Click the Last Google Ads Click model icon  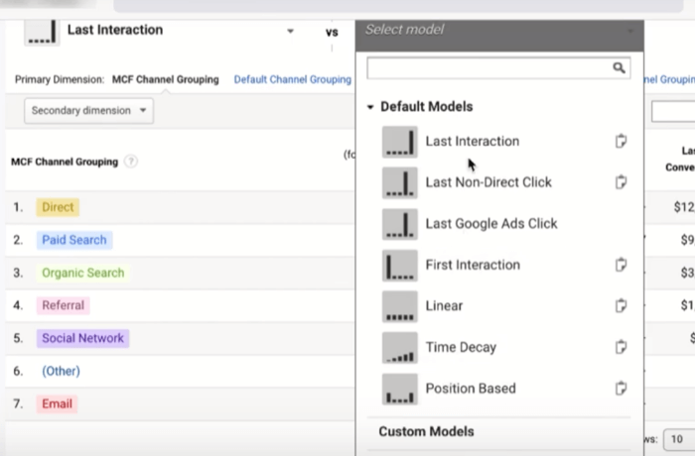tap(399, 224)
